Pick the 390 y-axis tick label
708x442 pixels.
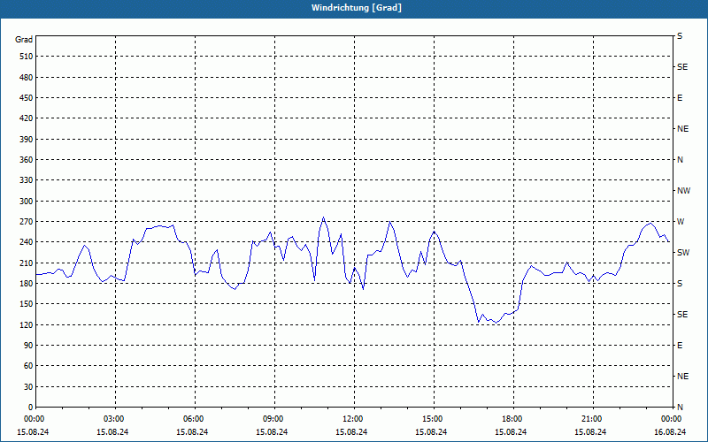27,139
